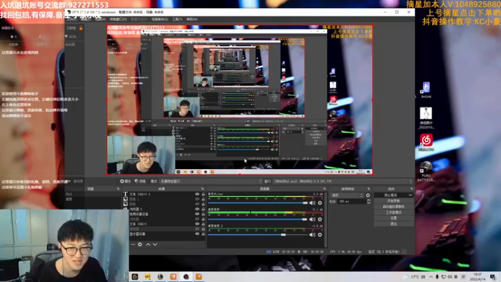Click the OBS icon on the taskbar
This screenshot has height=282, width=501.
tap(186, 276)
